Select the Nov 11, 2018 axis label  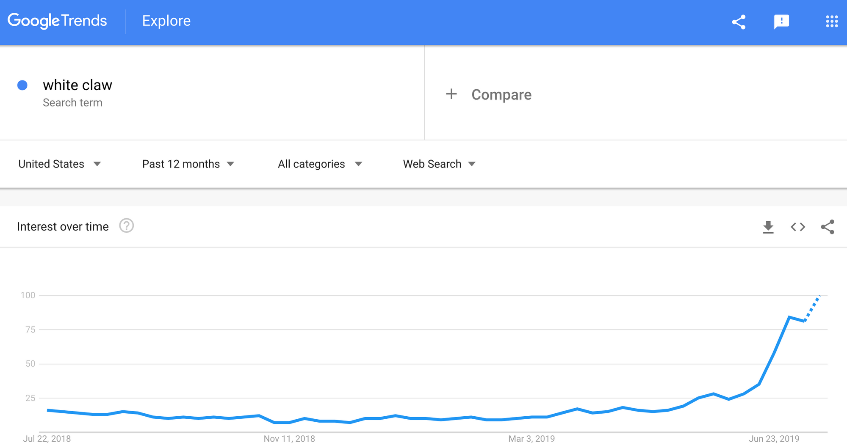[x=289, y=439]
